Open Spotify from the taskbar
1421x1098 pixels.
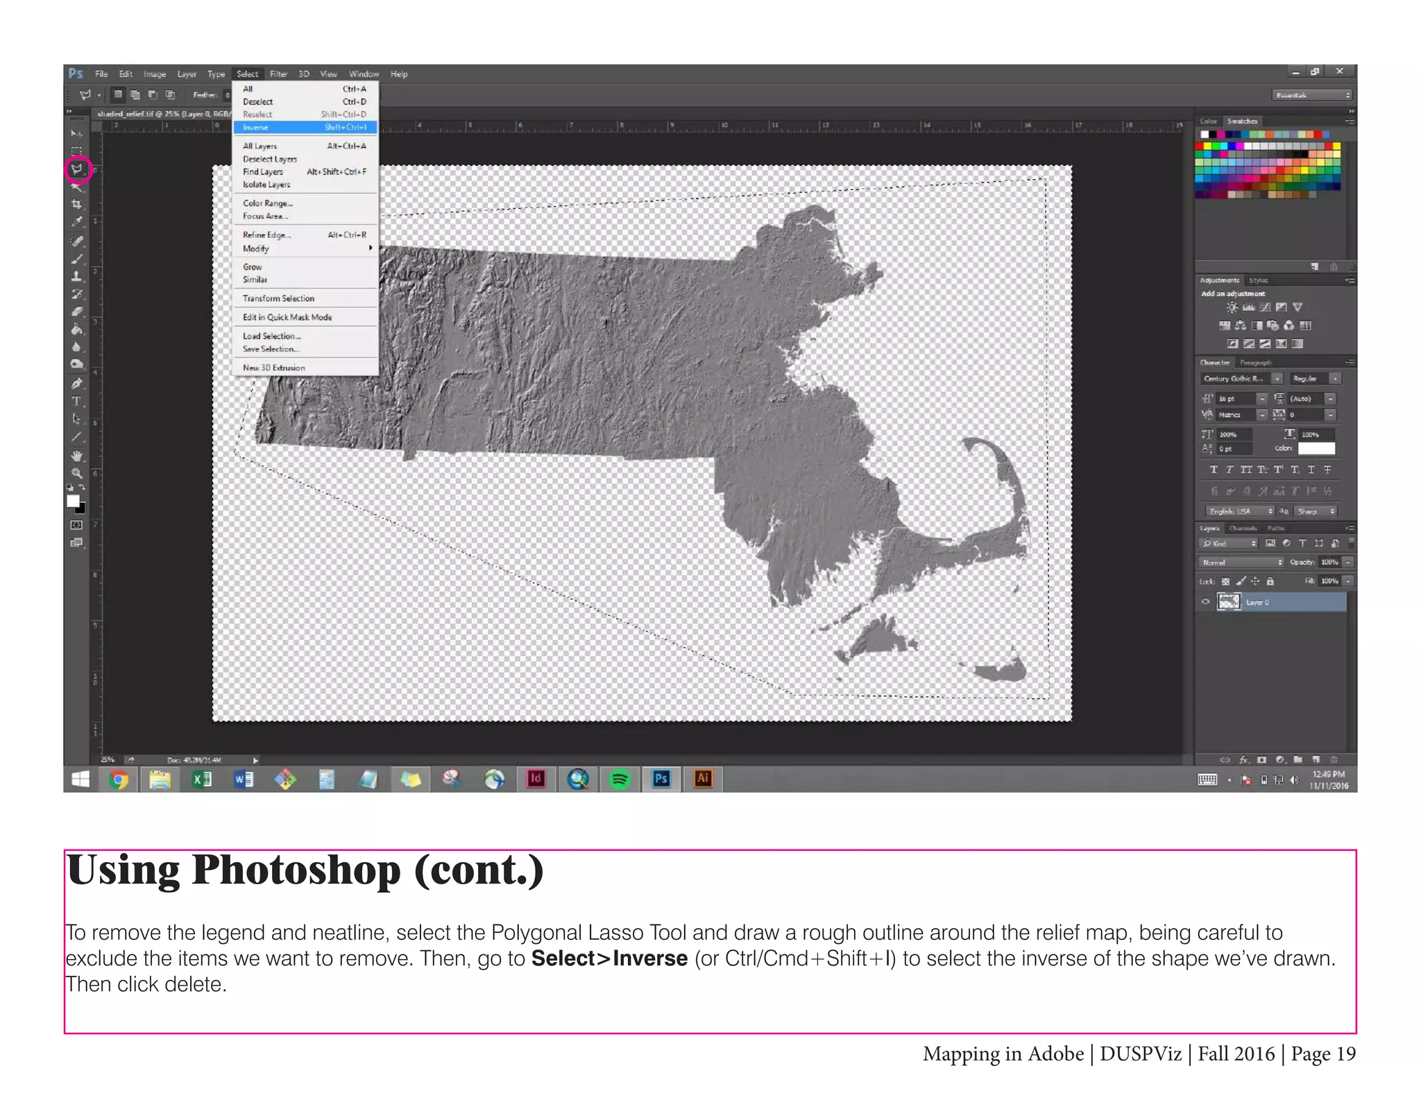(620, 779)
